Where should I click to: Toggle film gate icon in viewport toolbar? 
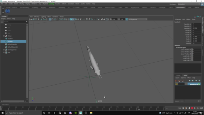click(x=52, y=19)
